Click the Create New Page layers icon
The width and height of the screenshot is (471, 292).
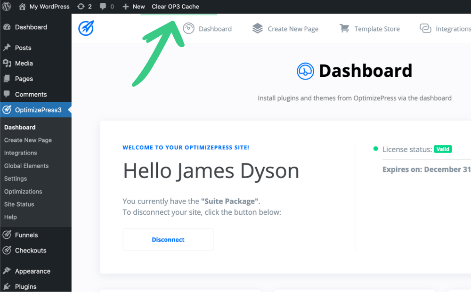[258, 29]
